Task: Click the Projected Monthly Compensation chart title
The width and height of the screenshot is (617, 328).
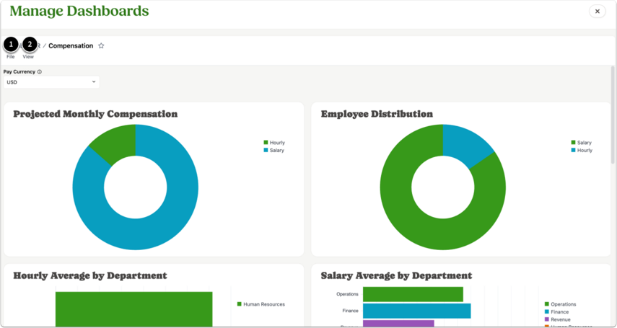Action: pyautogui.click(x=96, y=114)
